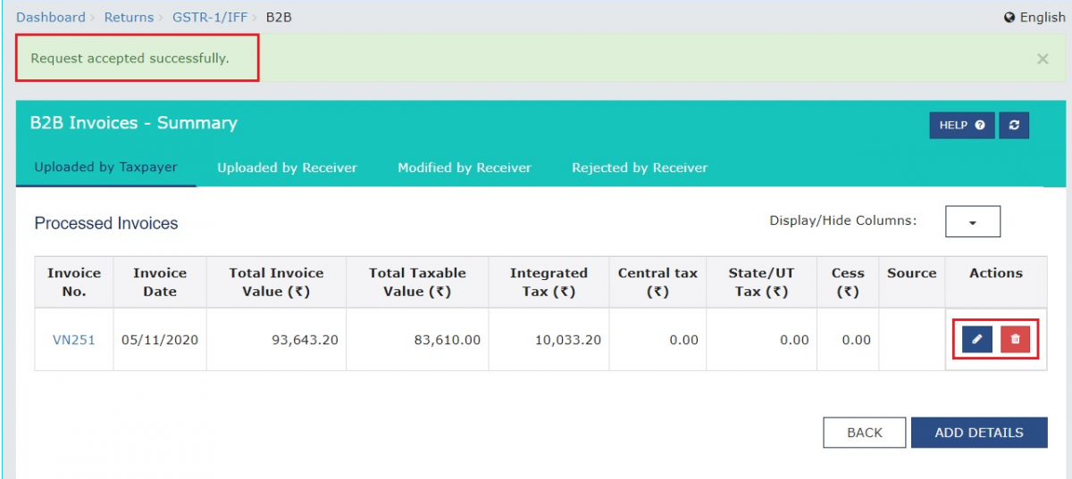Navigate to Returns breadcrumb

pyautogui.click(x=129, y=17)
